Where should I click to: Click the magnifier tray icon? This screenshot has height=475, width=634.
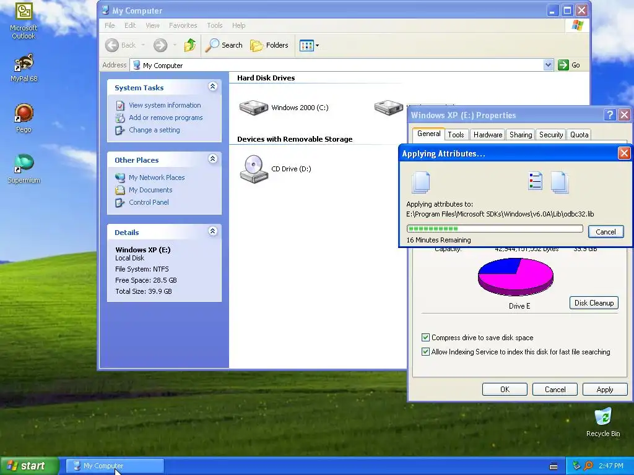click(588, 466)
